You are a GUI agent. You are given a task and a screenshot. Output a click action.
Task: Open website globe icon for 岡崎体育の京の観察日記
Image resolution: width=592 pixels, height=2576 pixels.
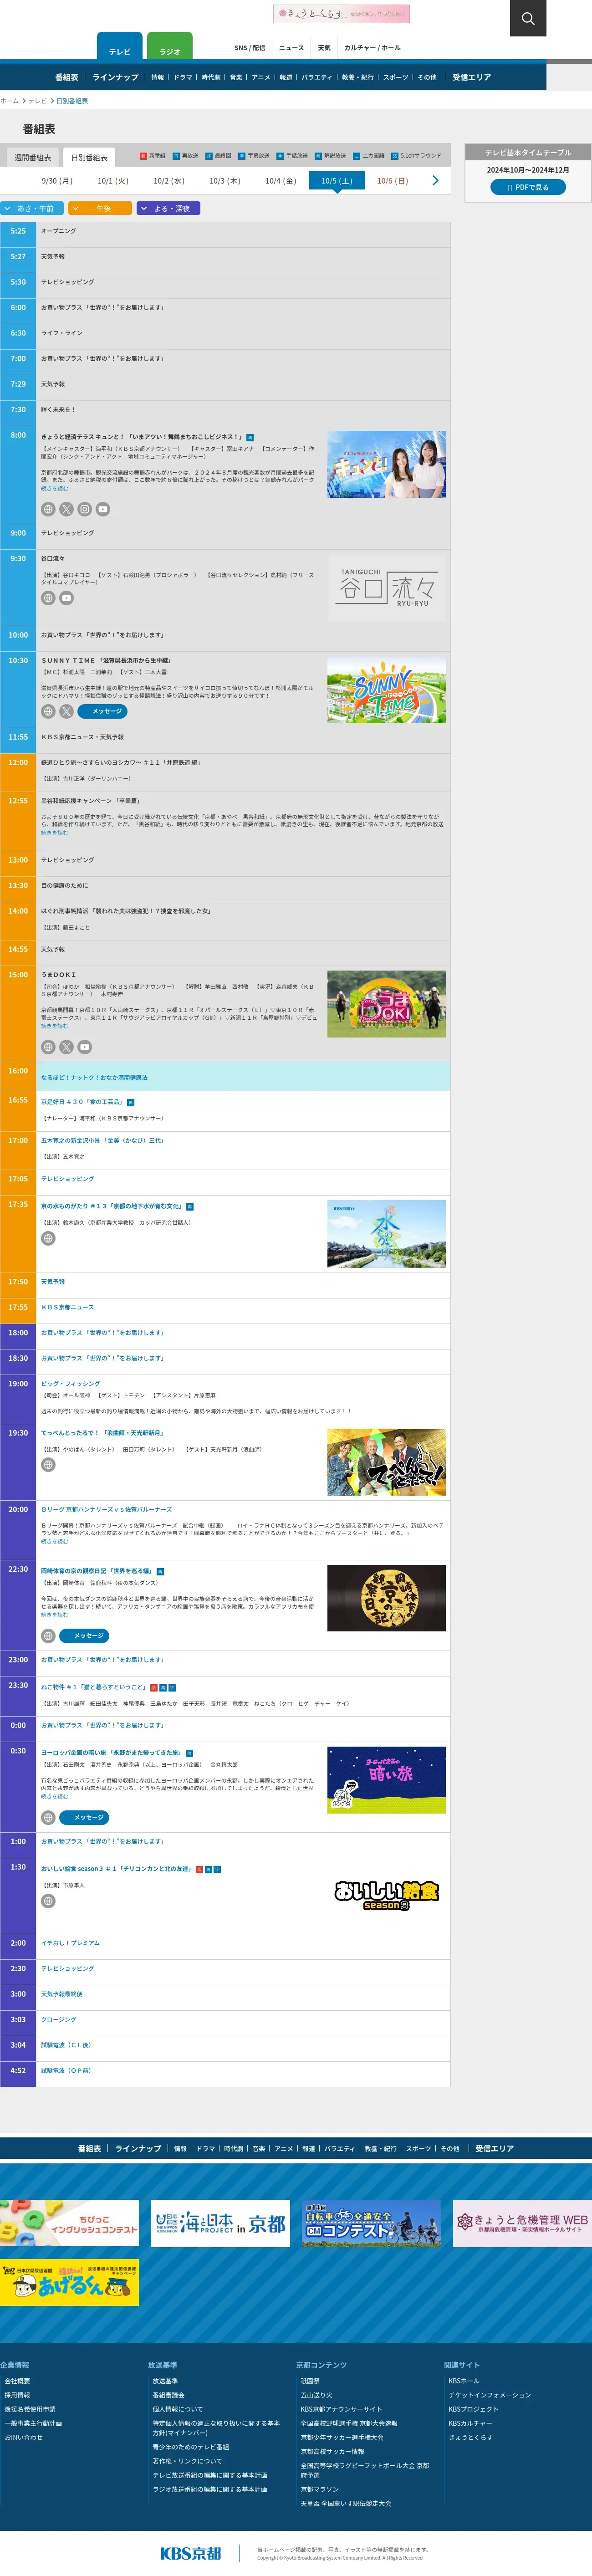tap(48, 1636)
